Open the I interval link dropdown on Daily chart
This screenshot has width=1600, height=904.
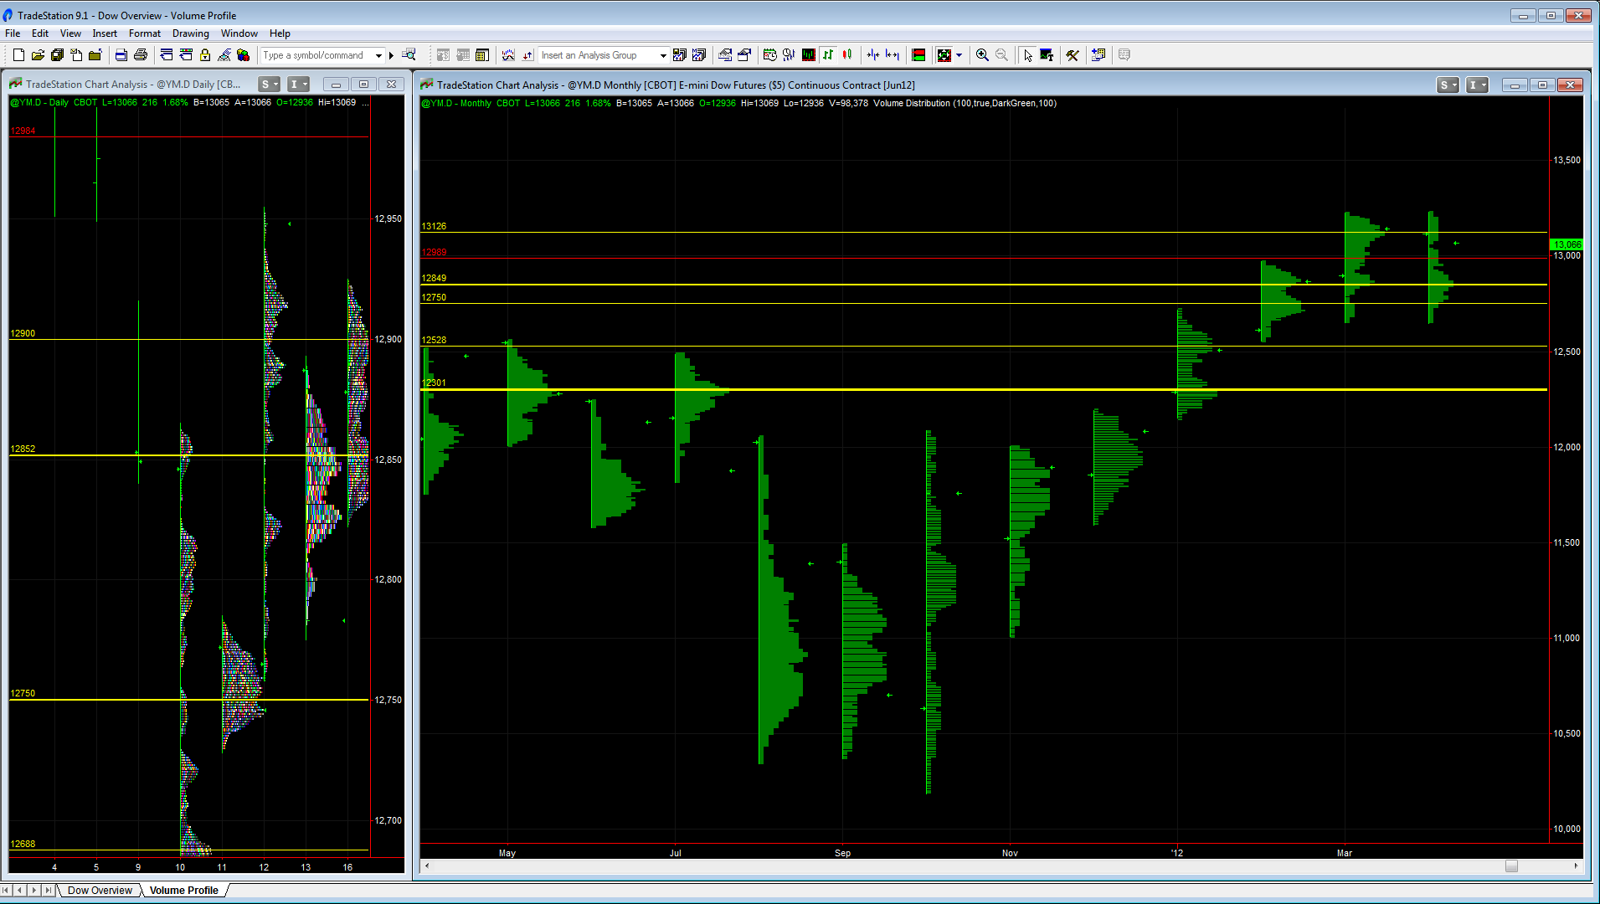click(299, 84)
